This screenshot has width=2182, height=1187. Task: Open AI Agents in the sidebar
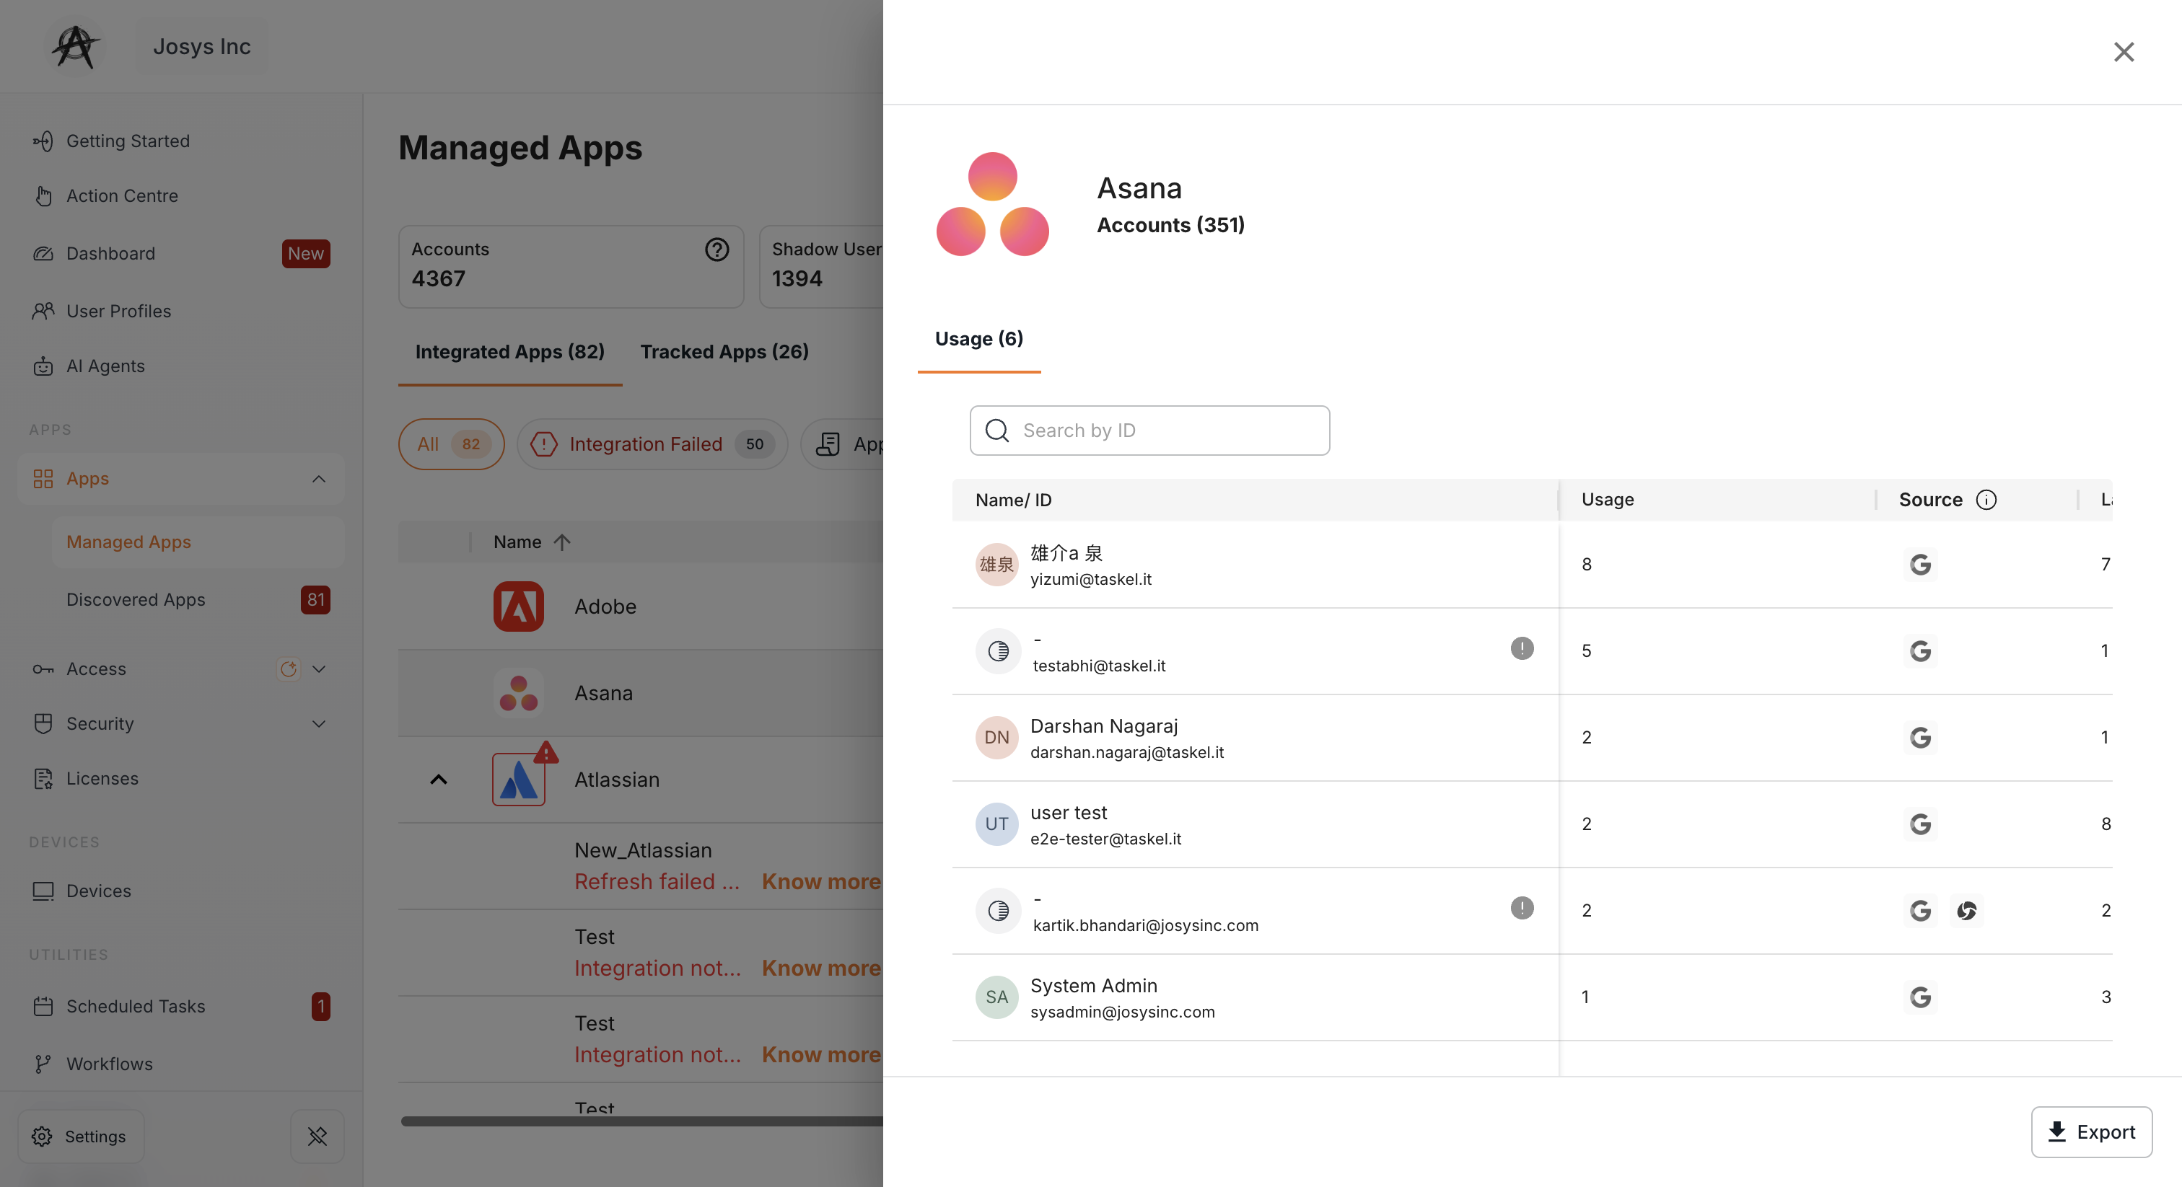pos(105,366)
